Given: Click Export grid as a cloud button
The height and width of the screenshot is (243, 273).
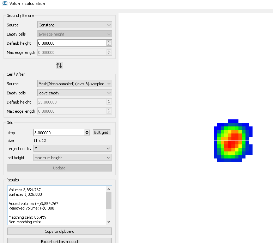Looking at the screenshot, I should point(59,241).
